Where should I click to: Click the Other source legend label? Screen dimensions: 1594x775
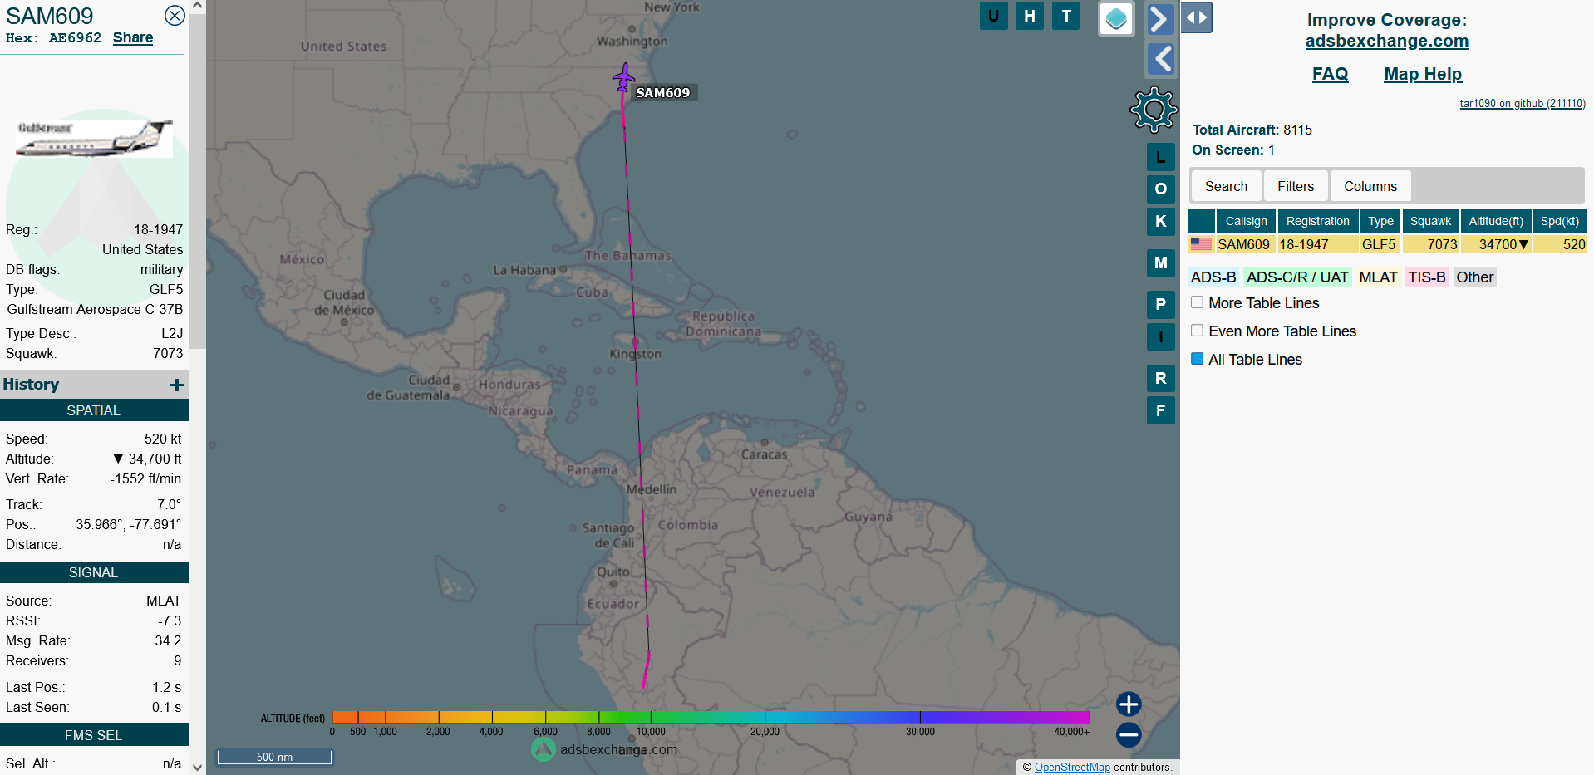click(x=1474, y=277)
